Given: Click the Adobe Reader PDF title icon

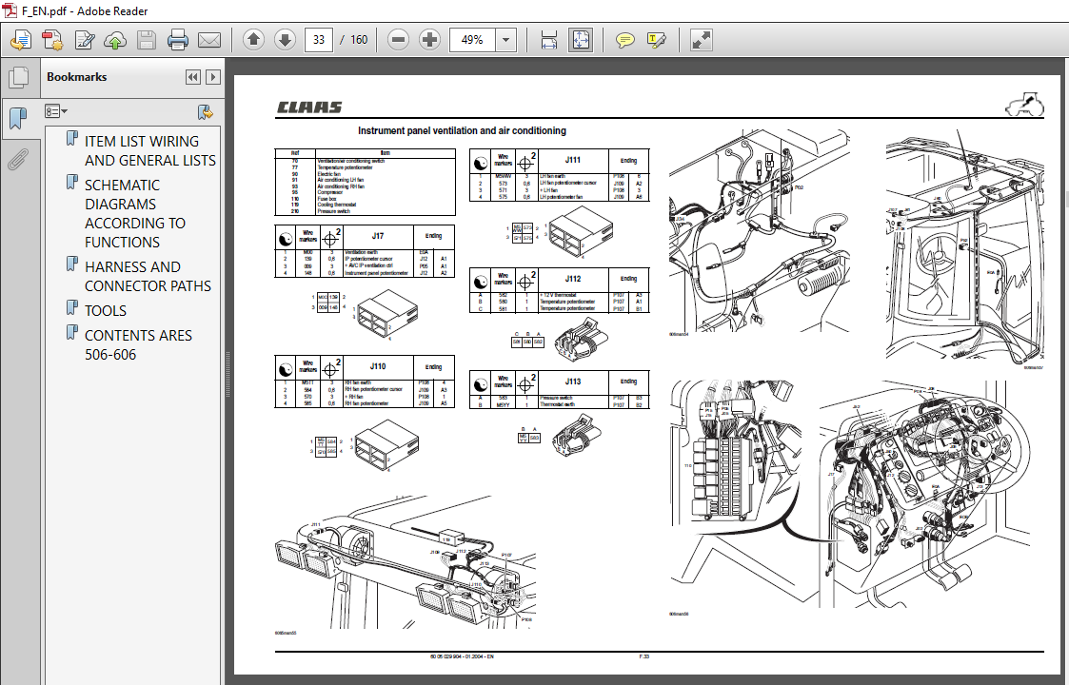Looking at the screenshot, I should [x=10, y=10].
